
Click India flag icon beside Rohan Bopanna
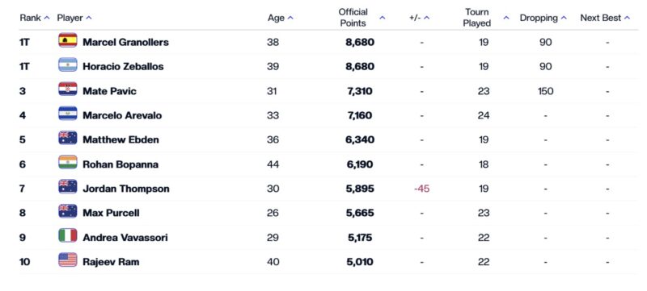point(68,162)
